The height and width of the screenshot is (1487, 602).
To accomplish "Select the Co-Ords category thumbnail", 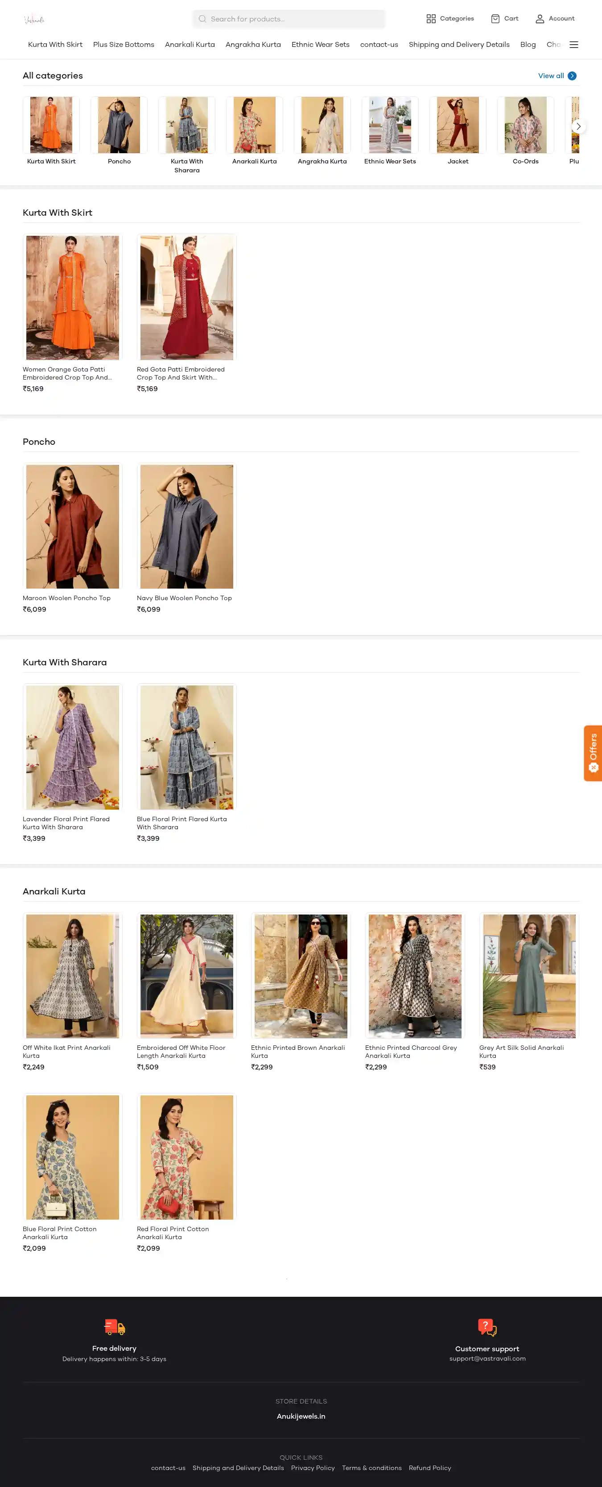I will [525, 125].
